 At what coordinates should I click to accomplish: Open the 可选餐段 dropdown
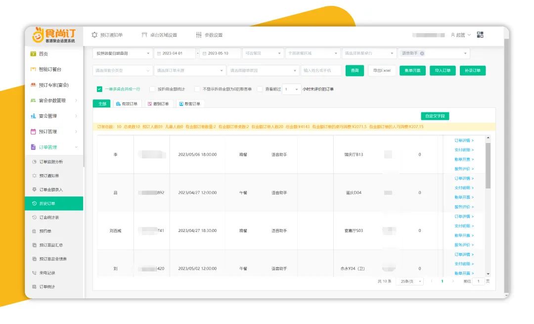click(263, 53)
